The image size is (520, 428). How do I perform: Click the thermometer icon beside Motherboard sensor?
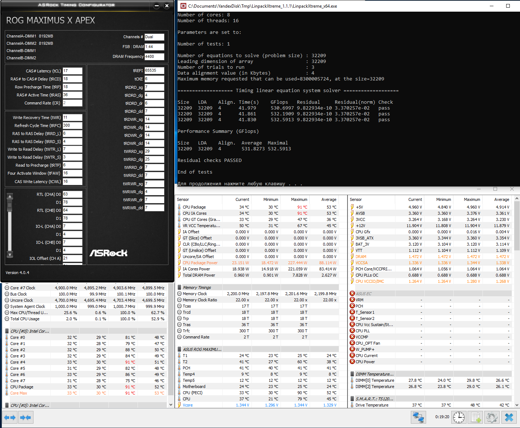click(179, 387)
